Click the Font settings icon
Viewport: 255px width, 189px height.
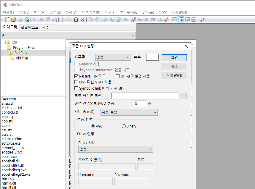click(x=133, y=20)
